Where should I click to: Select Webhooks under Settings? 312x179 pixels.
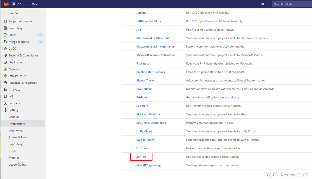coord(15,131)
